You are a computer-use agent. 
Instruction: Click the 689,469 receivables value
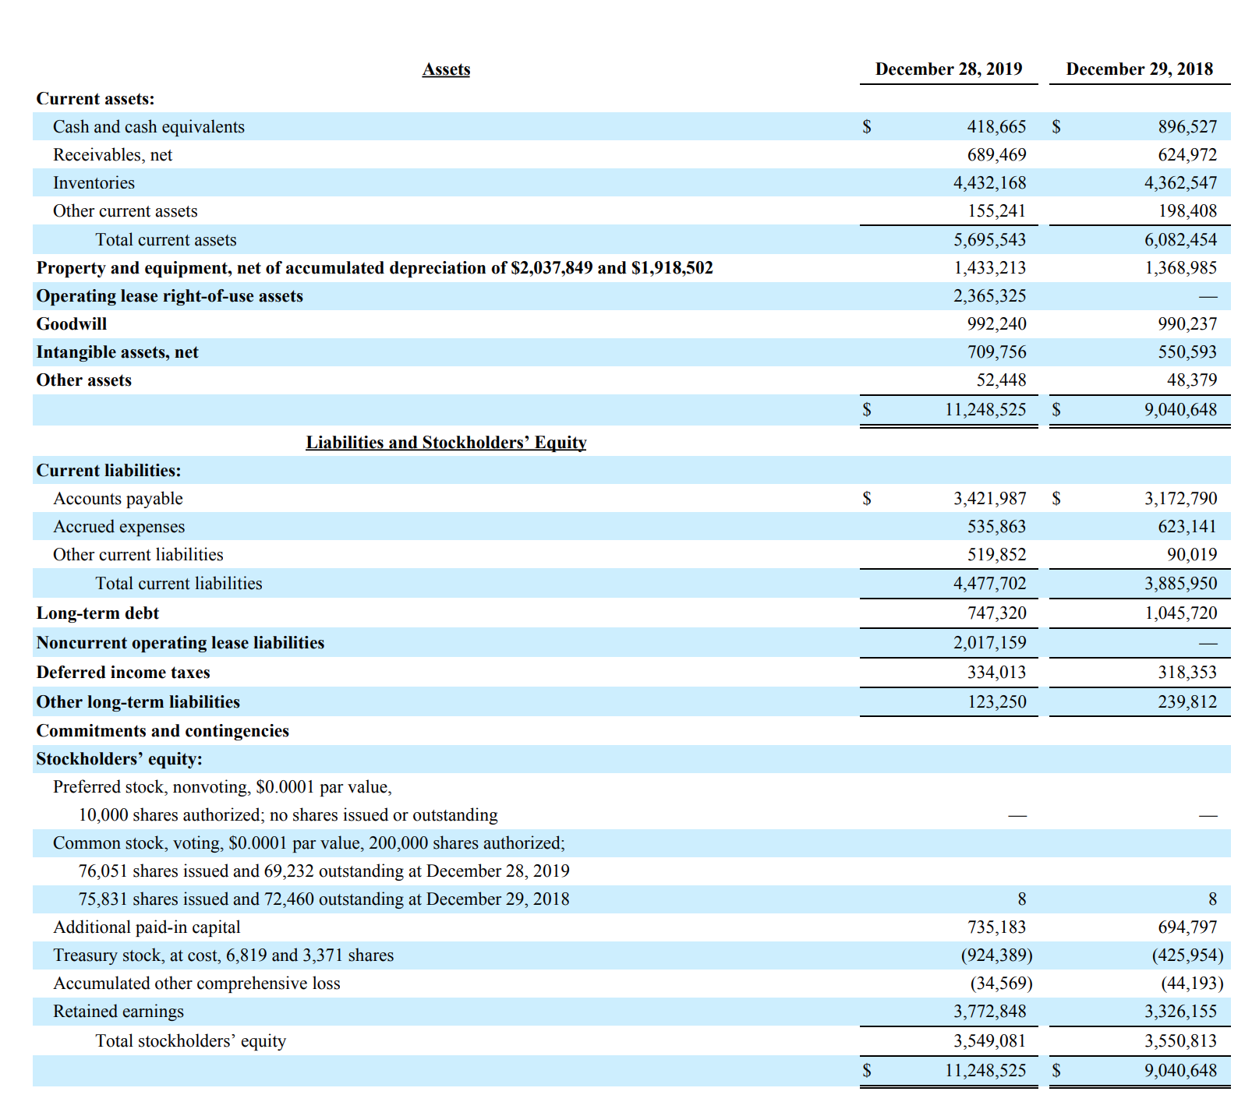coord(996,155)
